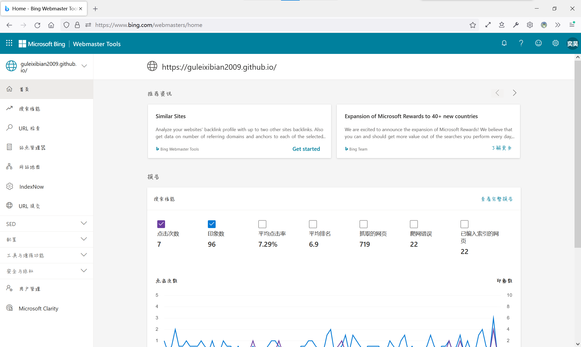Bookmark page with the star icon
The width and height of the screenshot is (581, 347).
(473, 25)
